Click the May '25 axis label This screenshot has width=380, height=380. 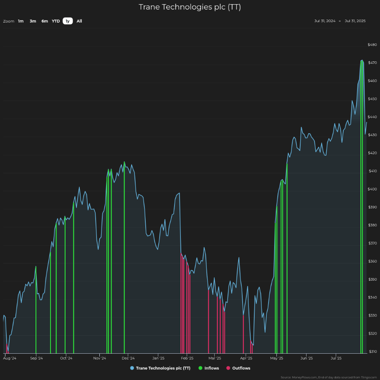pos(276,358)
